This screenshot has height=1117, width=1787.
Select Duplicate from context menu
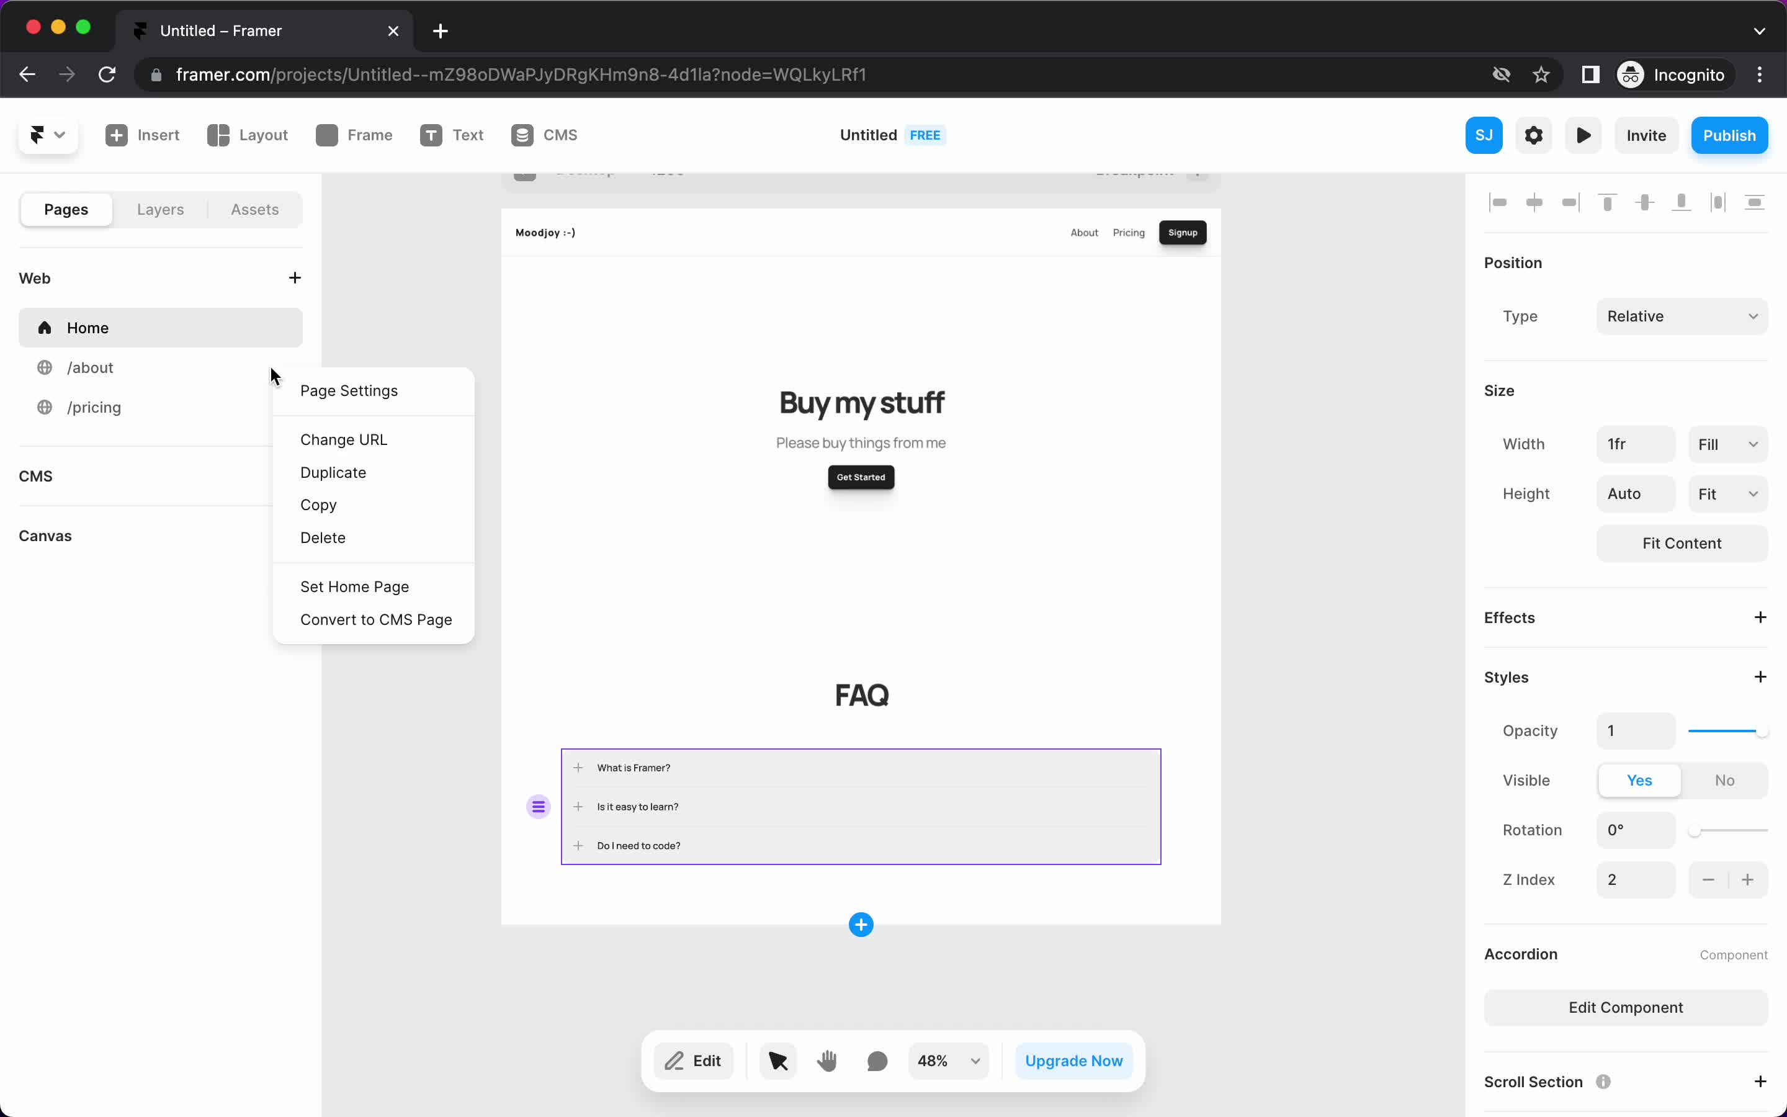tap(333, 472)
